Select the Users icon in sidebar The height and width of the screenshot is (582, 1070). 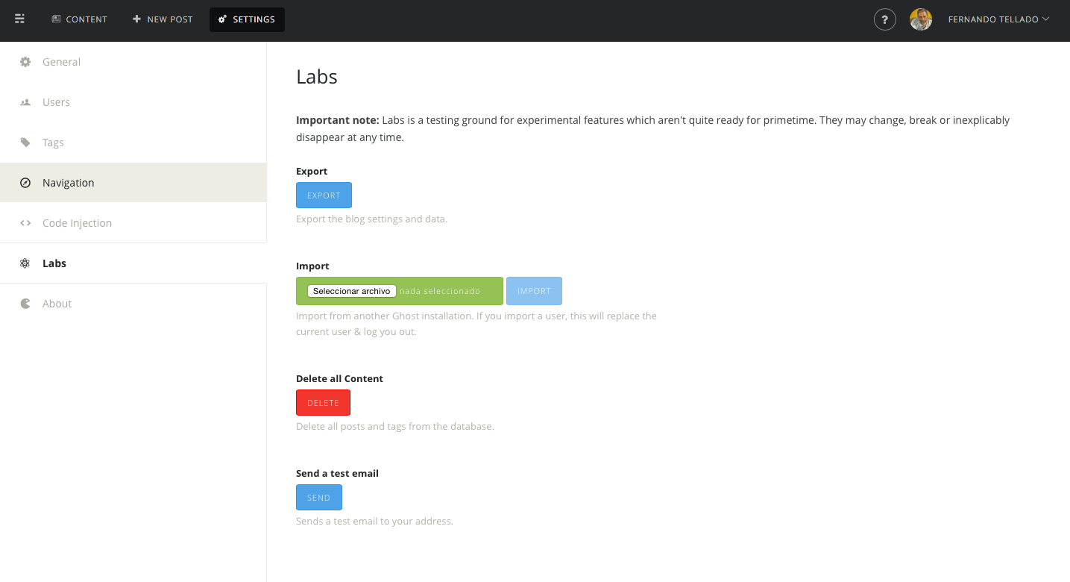25,102
